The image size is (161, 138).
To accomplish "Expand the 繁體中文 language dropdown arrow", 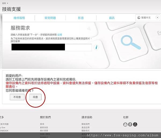I will pyautogui.click(x=158, y=17).
